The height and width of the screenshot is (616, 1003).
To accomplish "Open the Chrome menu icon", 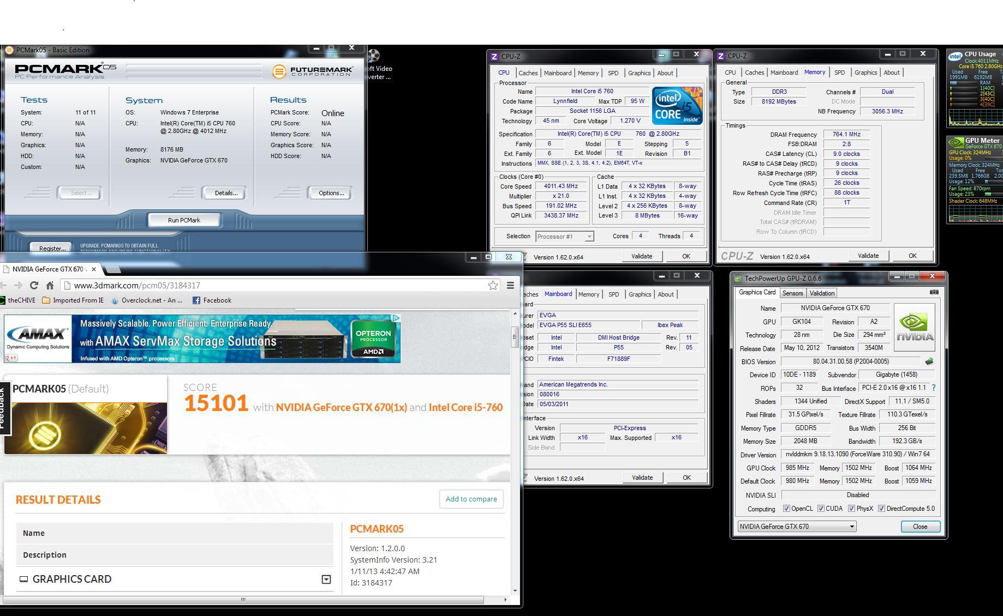I will [510, 285].
